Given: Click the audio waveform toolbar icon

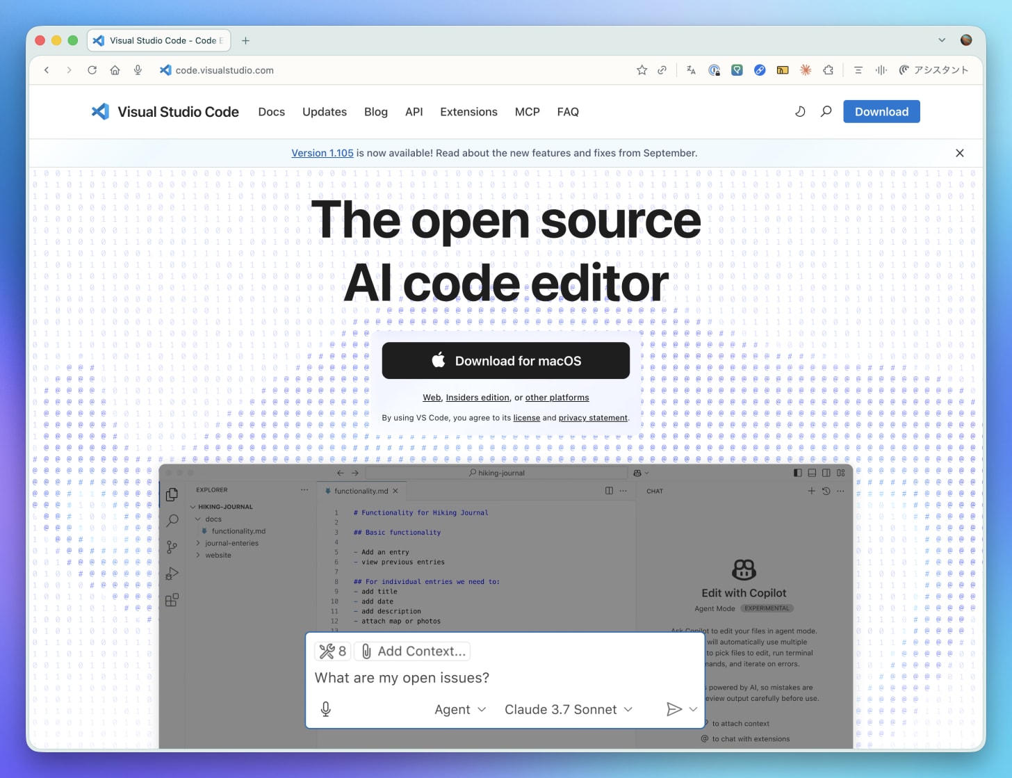Looking at the screenshot, I should pyautogui.click(x=881, y=70).
